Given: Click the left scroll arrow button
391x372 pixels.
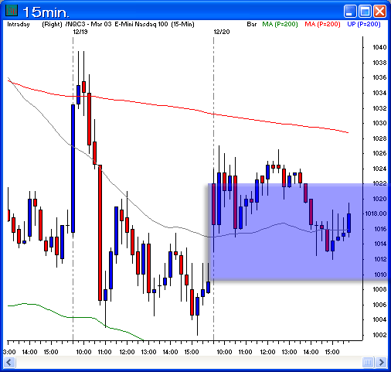Looking at the screenshot, I should (x=9, y=363).
